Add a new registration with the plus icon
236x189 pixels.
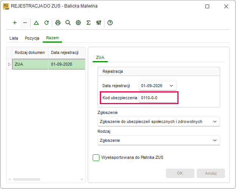(15, 23)
